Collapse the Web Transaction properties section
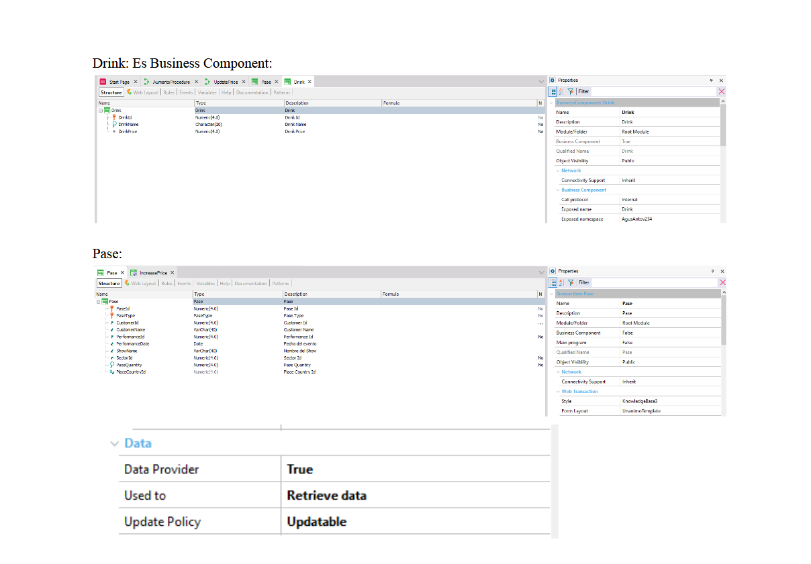Screen dimensions: 811x564 (x=557, y=392)
